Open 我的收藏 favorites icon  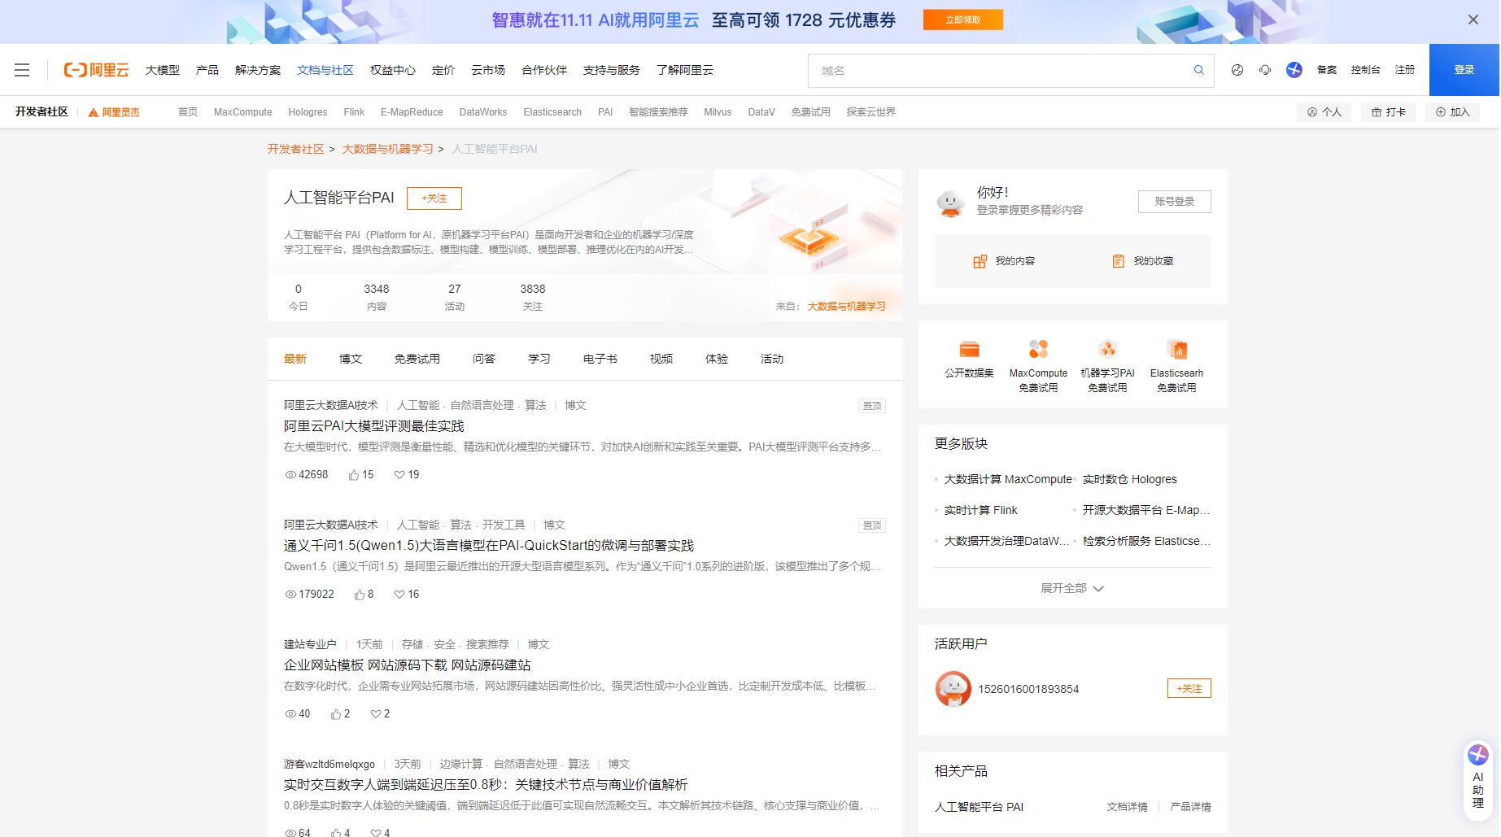click(1119, 261)
